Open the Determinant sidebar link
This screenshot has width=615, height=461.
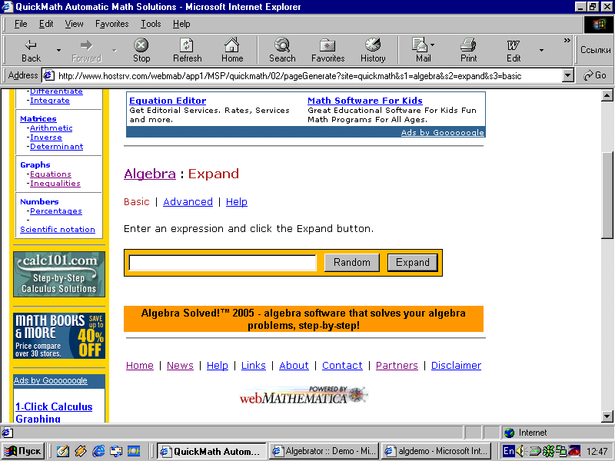pyautogui.click(x=56, y=146)
